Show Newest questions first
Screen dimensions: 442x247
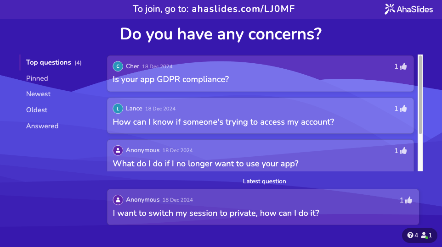(x=38, y=94)
